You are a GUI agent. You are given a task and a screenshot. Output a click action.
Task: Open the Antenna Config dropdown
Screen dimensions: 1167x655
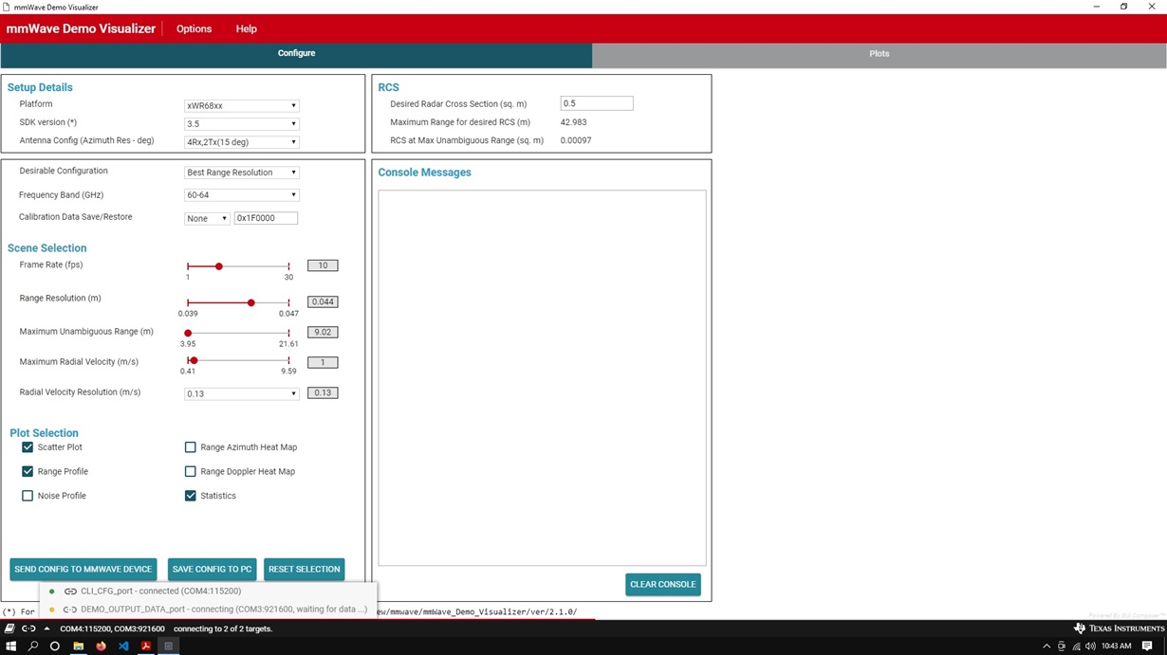[242, 142]
